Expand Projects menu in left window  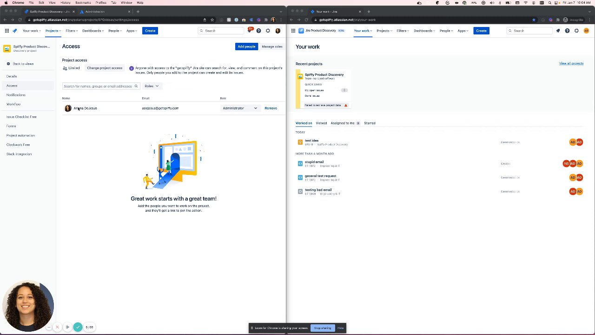click(x=53, y=31)
